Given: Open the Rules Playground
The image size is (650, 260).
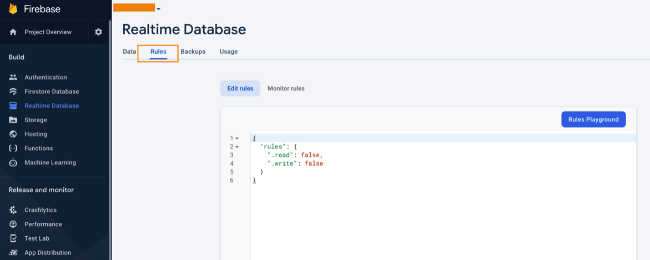Looking at the screenshot, I should pyautogui.click(x=593, y=119).
